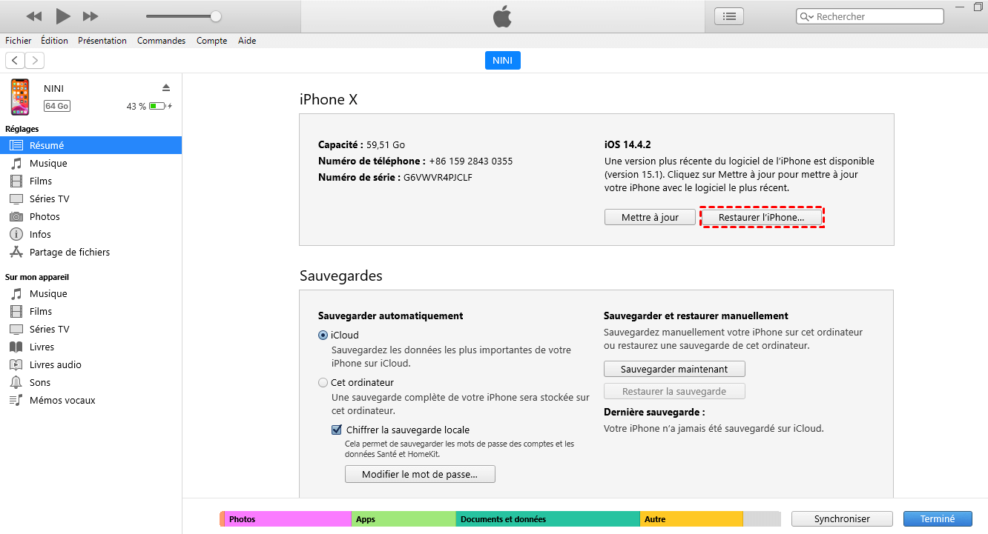Select the Cet ordinateur radio button
This screenshot has width=988, height=534.
pos(323,383)
